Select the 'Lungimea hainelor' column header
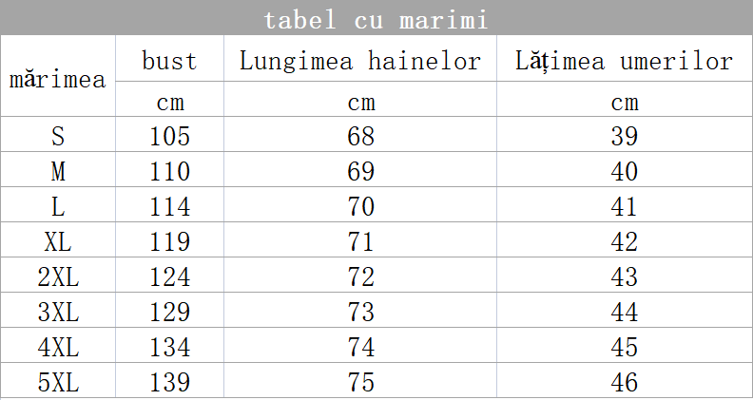 (360, 61)
